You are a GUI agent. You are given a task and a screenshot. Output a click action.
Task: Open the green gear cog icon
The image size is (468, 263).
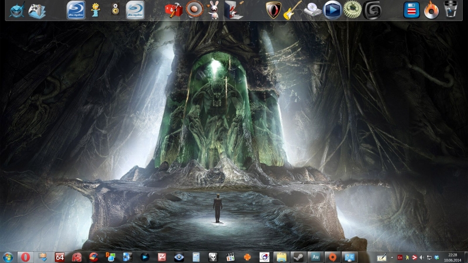pyautogui.click(x=352, y=9)
